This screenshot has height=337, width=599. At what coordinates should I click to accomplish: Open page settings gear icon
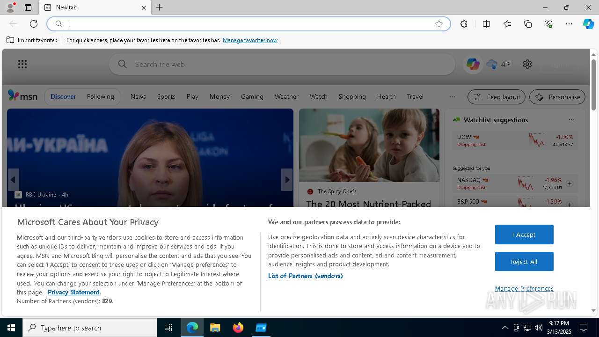[x=527, y=64]
